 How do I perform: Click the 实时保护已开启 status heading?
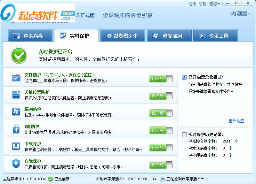(55, 52)
